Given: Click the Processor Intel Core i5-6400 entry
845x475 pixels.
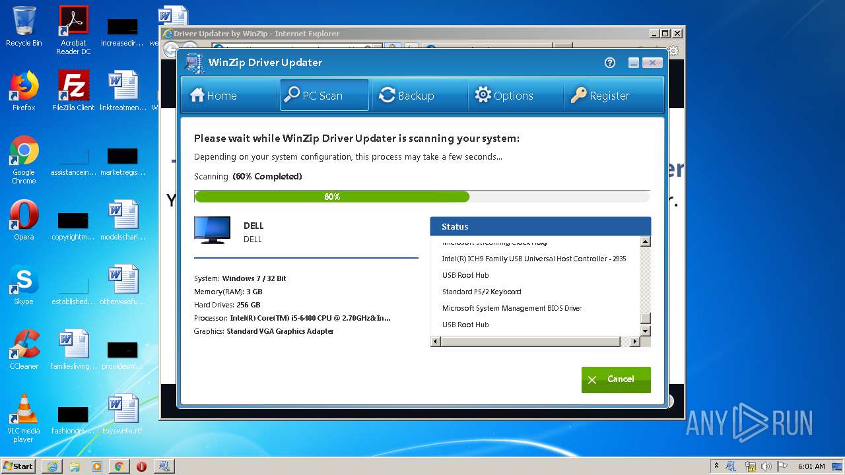Looking at the screenshot, I should click(x=292, y=318).
